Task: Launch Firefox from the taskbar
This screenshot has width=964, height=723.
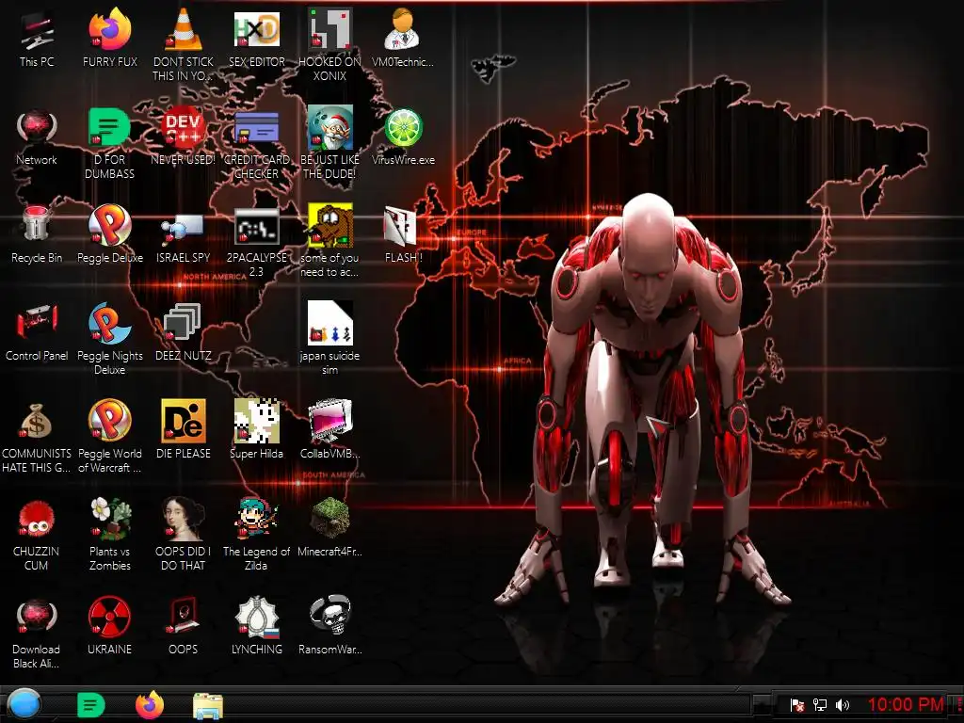Action: (x=150, y=704)
